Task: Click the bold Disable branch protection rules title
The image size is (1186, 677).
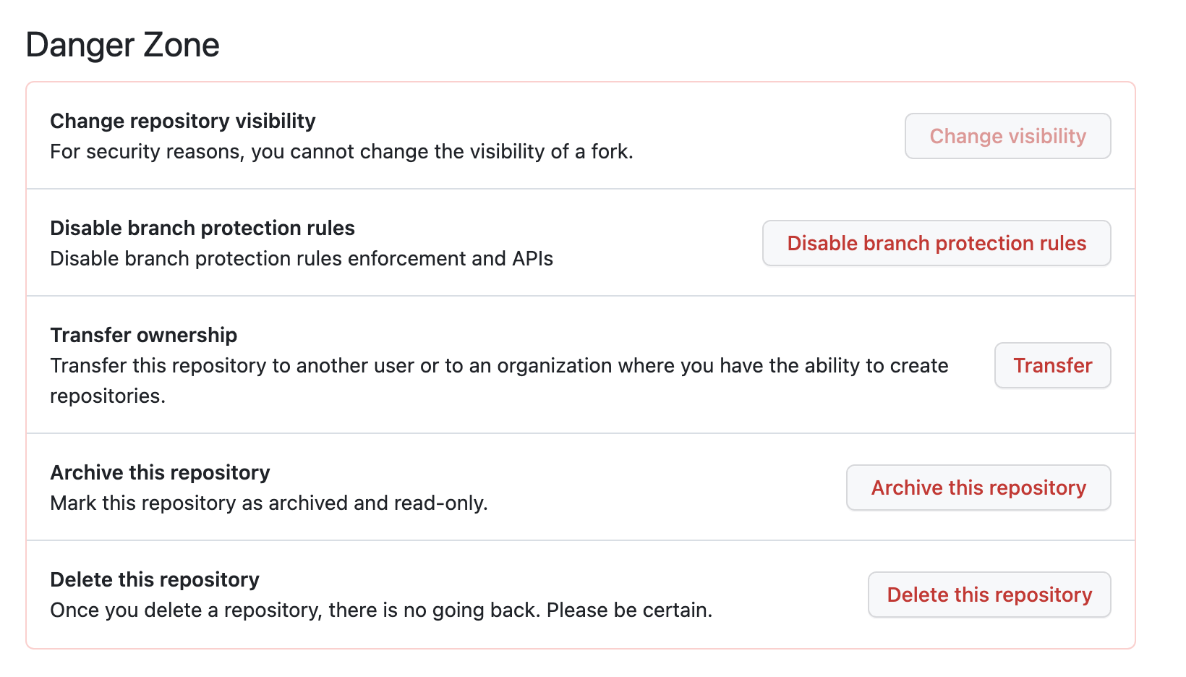Action: pyautogui.click(x=202, y=228)
